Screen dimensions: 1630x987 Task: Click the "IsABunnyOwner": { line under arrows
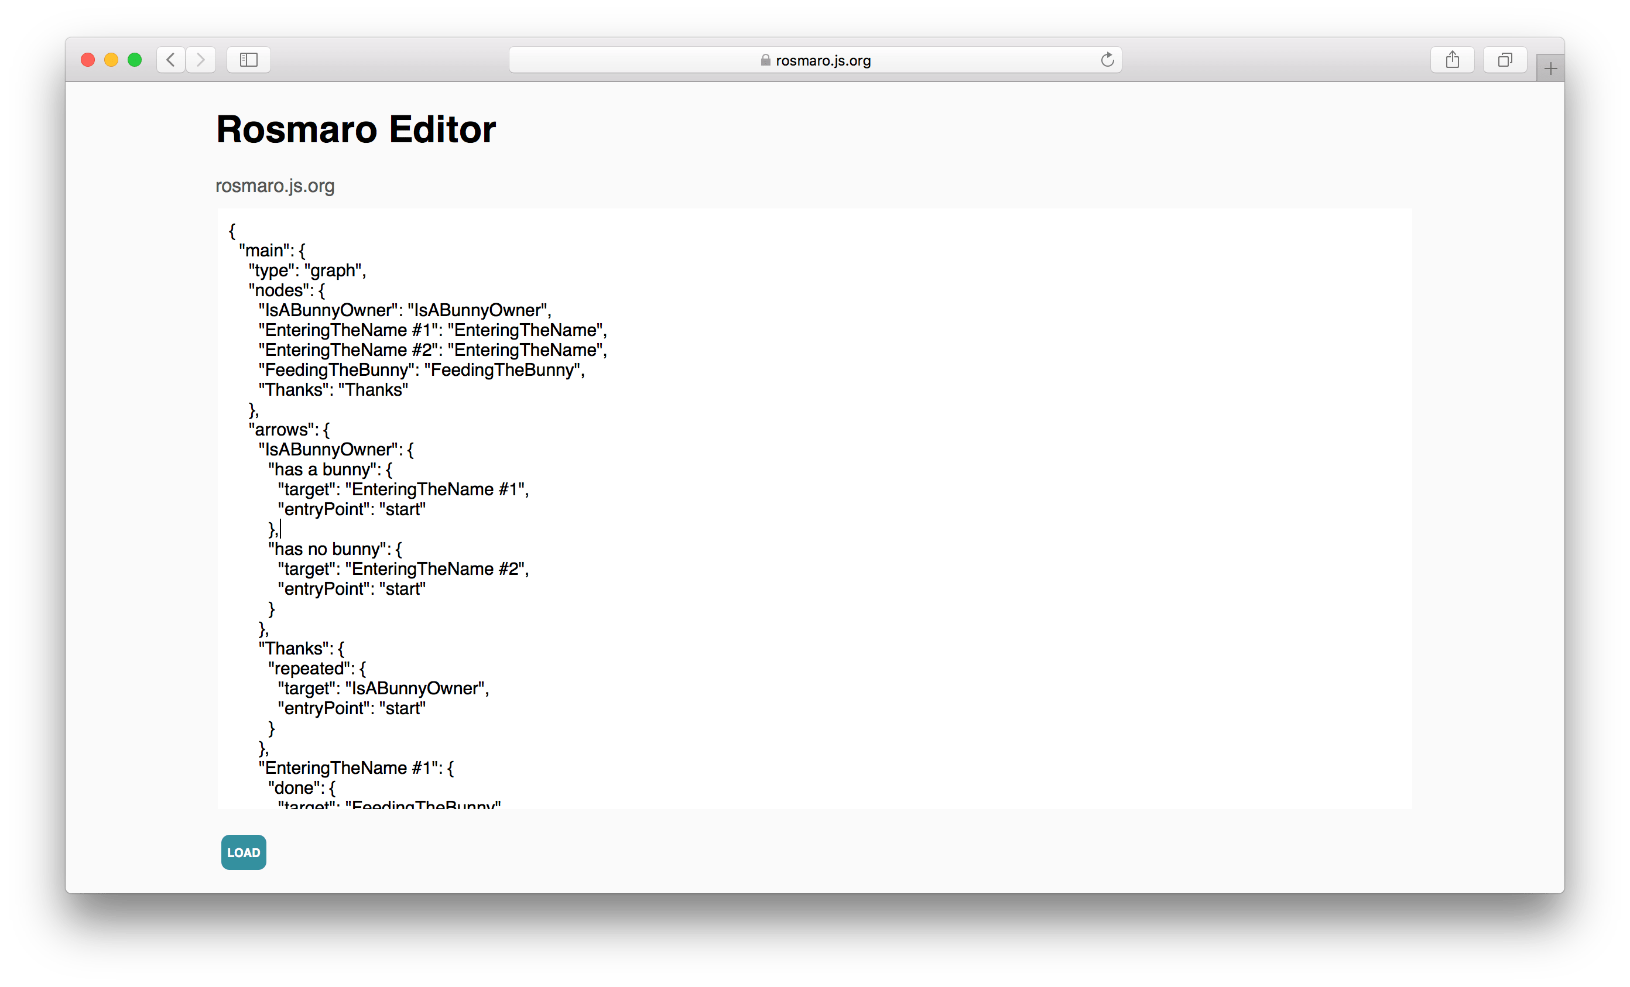point(336,449)
